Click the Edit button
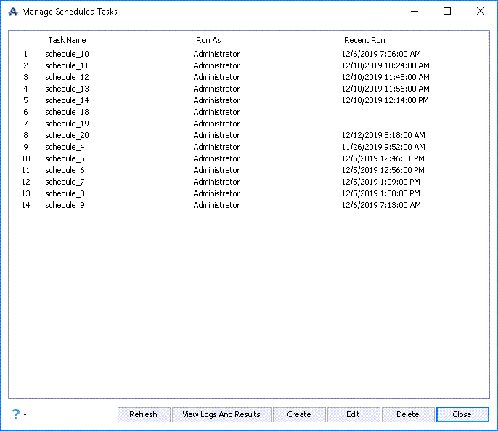 pyautogui.click(x=353, y=414)
